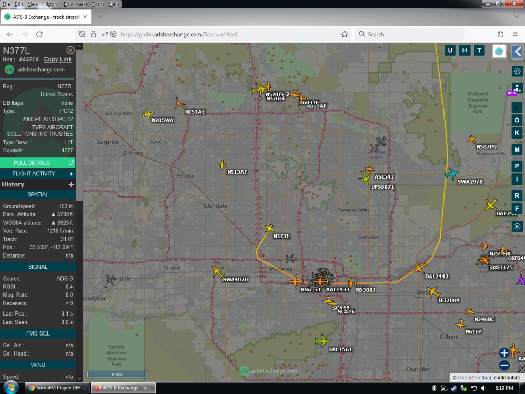The image size is (525, 394).
Task: Select the N587PU aircraft icon
Action: (472, 139)
